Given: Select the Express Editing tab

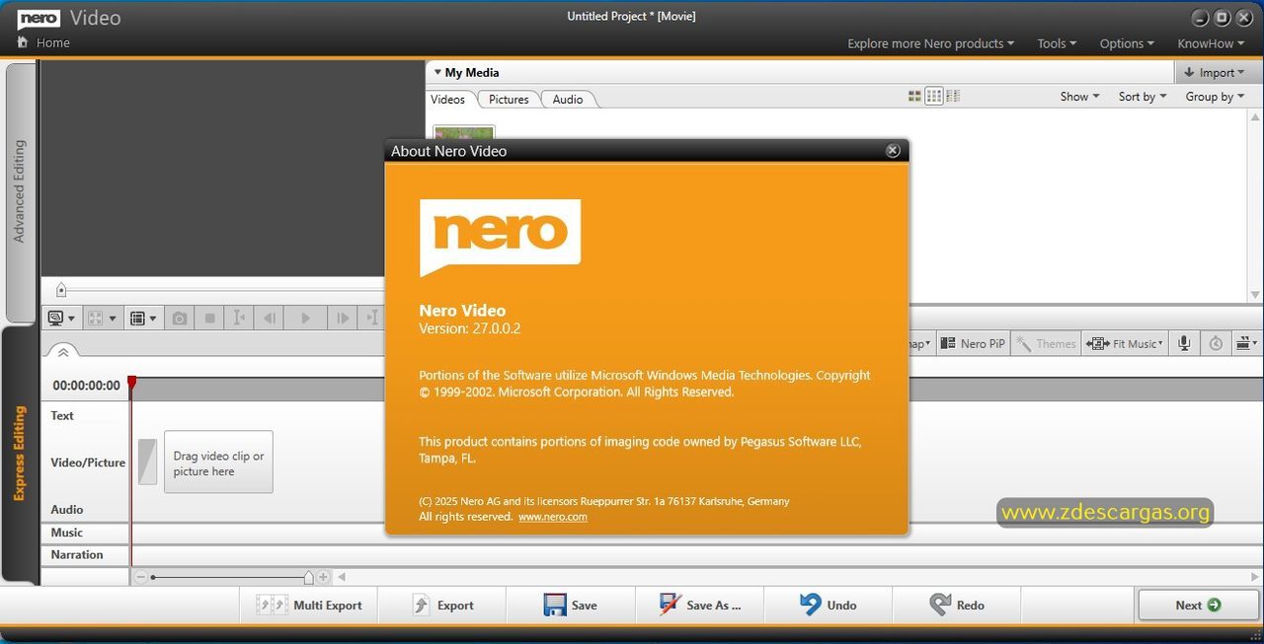Looking at the screenshot, I should tap(19, 454).
